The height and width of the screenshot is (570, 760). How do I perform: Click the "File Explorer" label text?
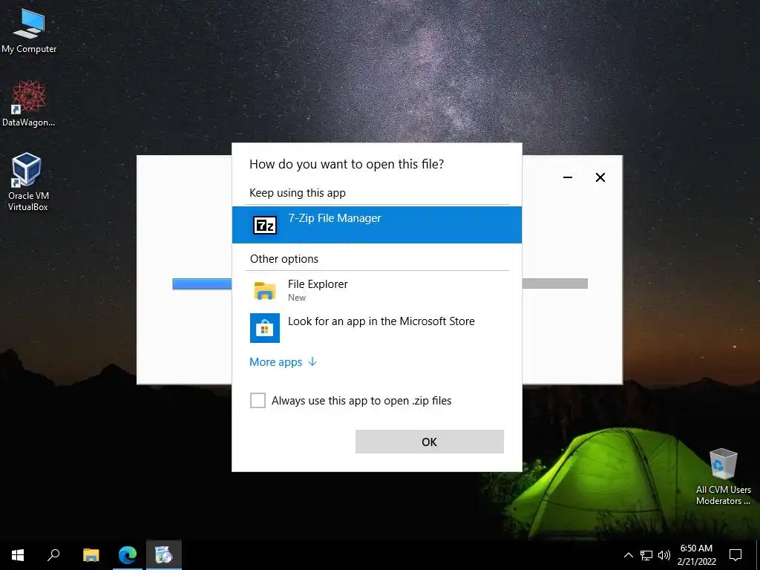(318, 284)
